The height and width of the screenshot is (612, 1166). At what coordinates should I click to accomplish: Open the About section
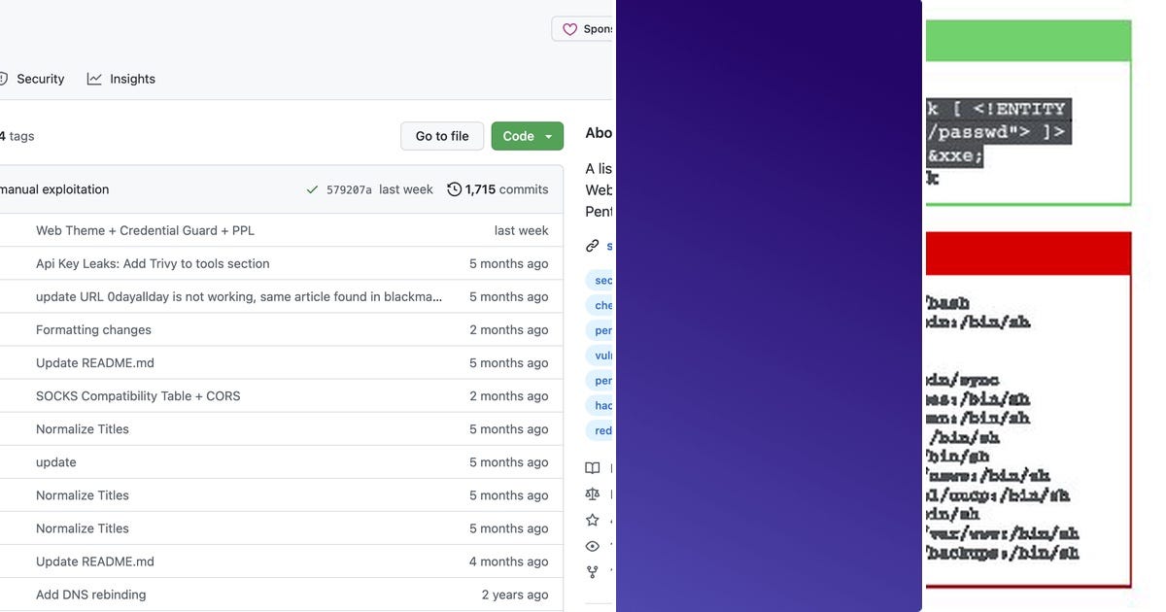(x=600, y=132)
